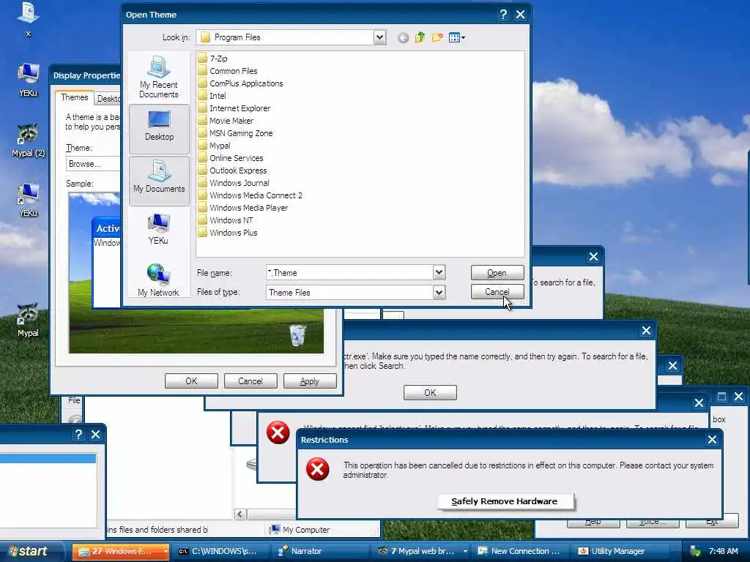
Task: Create a new folder in Open Theme dialog
Action: (x=437, y=37)
